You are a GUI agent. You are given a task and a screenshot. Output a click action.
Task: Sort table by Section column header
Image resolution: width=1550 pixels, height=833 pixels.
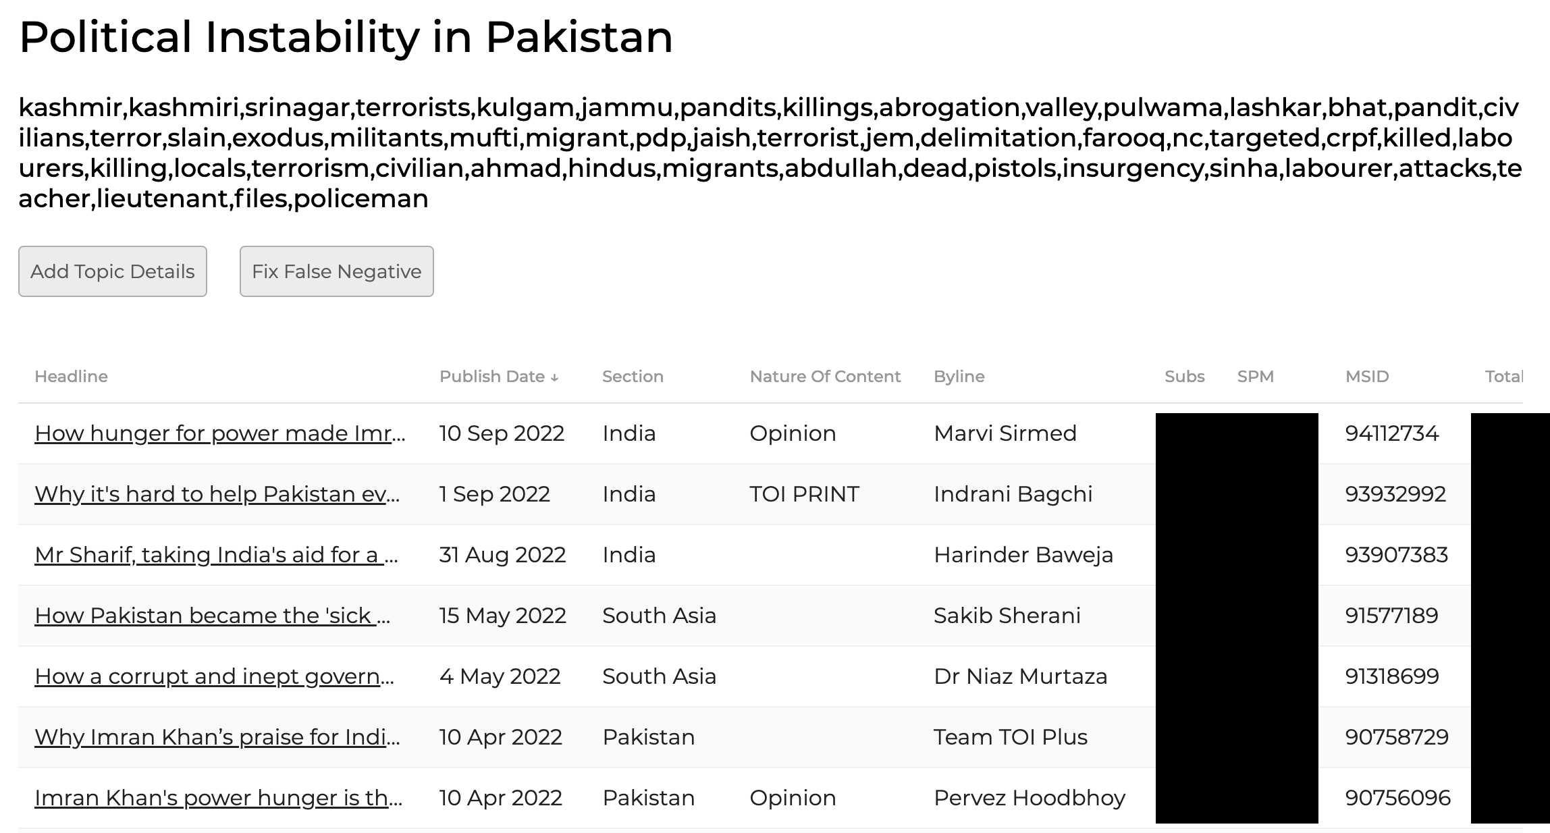(633, 377)
